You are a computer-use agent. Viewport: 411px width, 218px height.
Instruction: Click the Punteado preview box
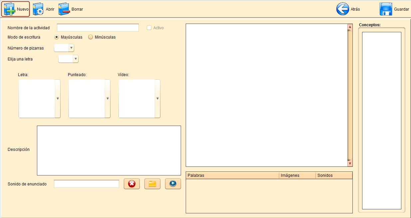coord(87,99)
